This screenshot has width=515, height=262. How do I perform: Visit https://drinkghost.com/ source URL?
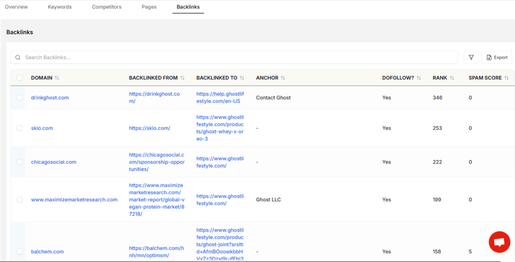[154, 98]
